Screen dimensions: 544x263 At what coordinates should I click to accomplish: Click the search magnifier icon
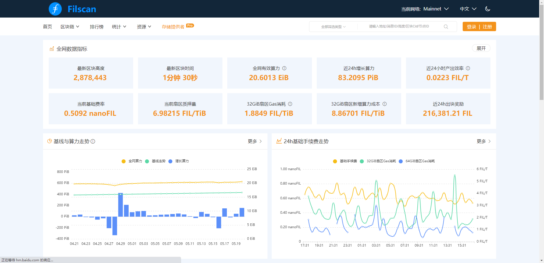click(x=446, y=27)
